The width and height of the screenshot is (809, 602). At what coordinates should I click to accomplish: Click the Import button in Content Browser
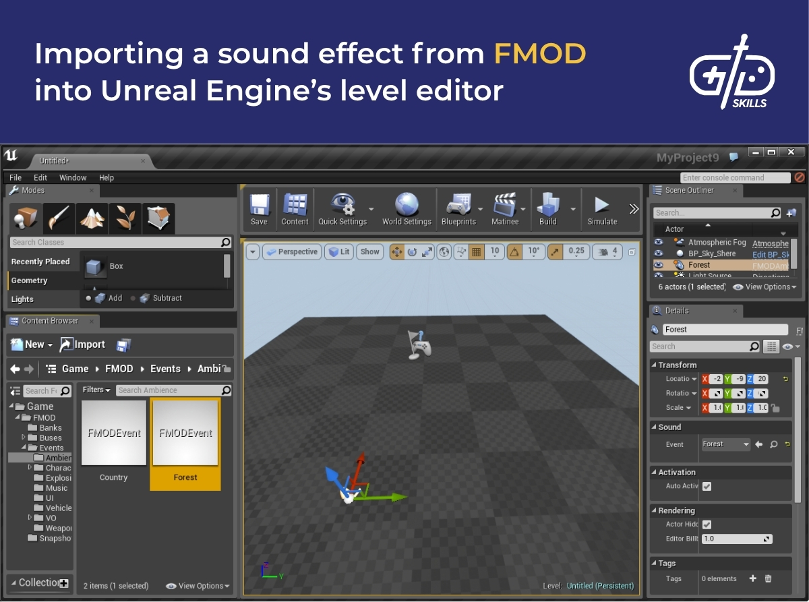[x=82, y=344]
